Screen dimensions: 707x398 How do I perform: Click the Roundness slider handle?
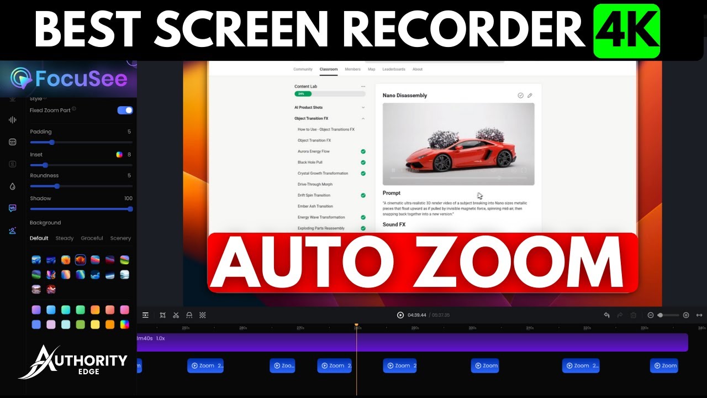tap(57, 186)
